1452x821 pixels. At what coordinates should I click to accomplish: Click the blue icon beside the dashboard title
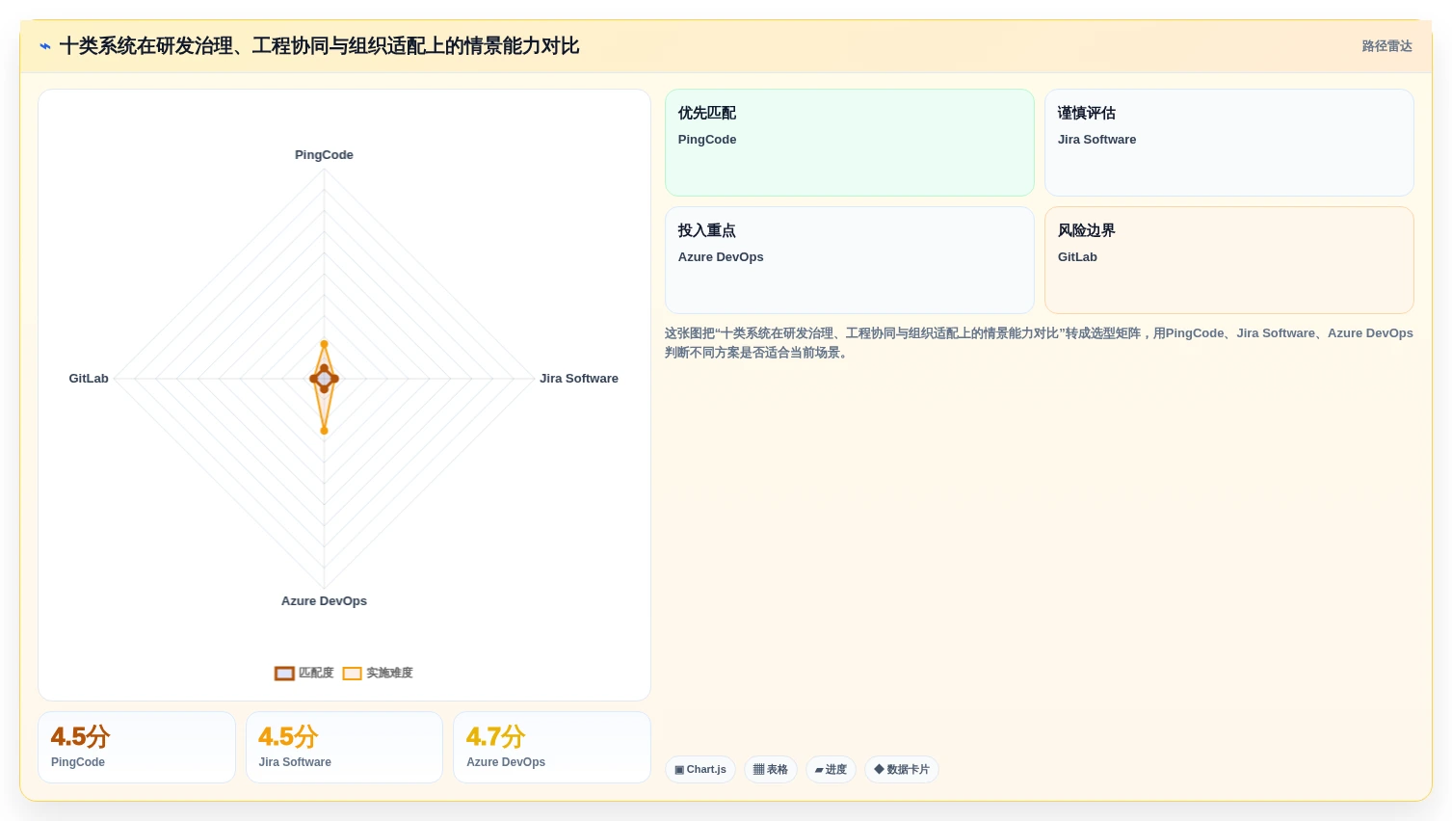[45, 46]
